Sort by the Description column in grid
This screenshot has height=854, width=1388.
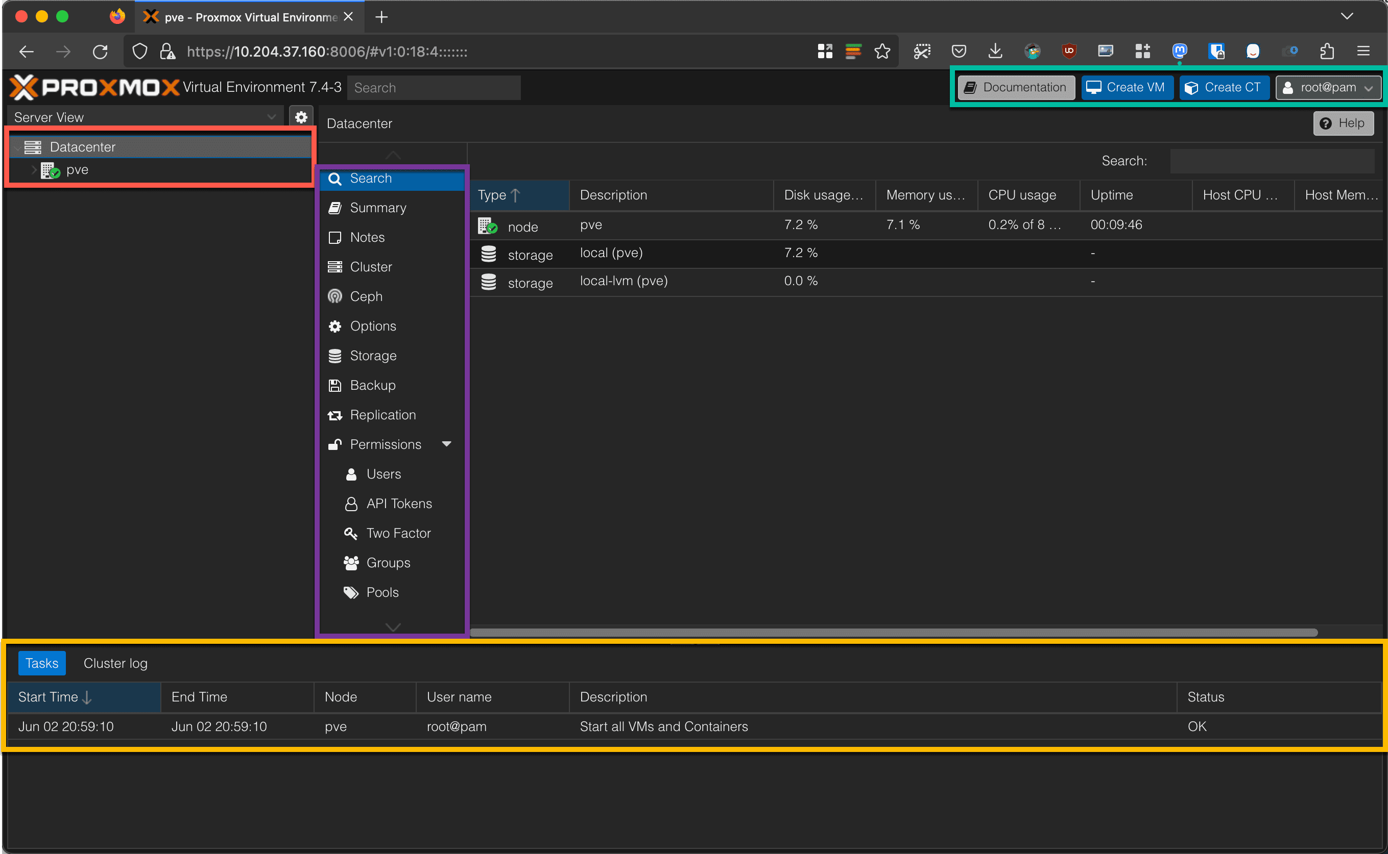(x=671, y=195)
